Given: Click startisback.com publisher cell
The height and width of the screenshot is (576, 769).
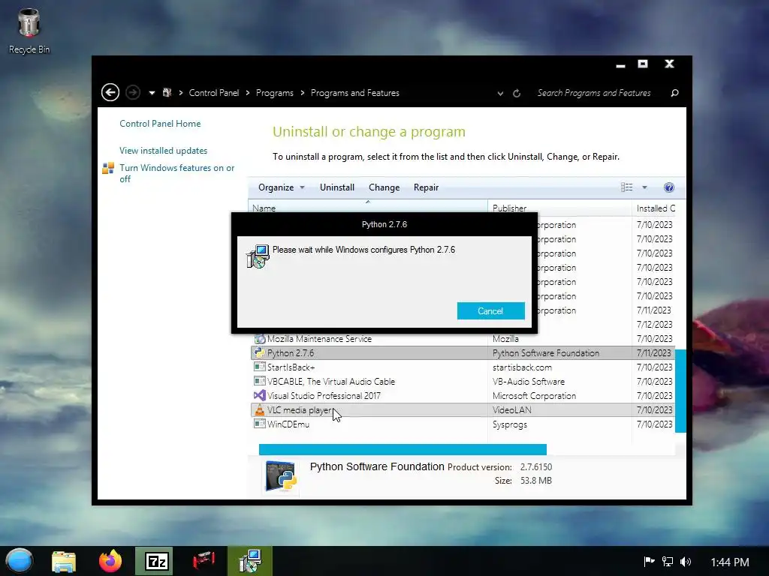Looking at the screenshot, I should (x=523, y=367).
